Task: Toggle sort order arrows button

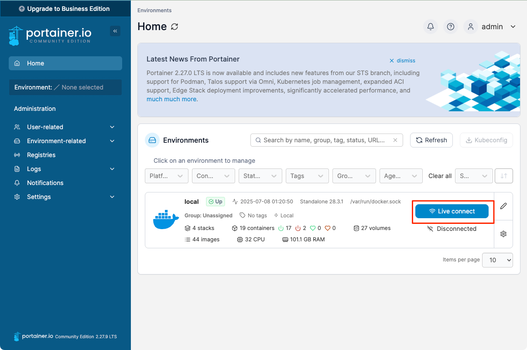Action: pyautogui.click(x=504, y=176)
